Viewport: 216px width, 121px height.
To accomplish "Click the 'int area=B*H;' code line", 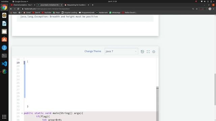I will click(52, 120).
